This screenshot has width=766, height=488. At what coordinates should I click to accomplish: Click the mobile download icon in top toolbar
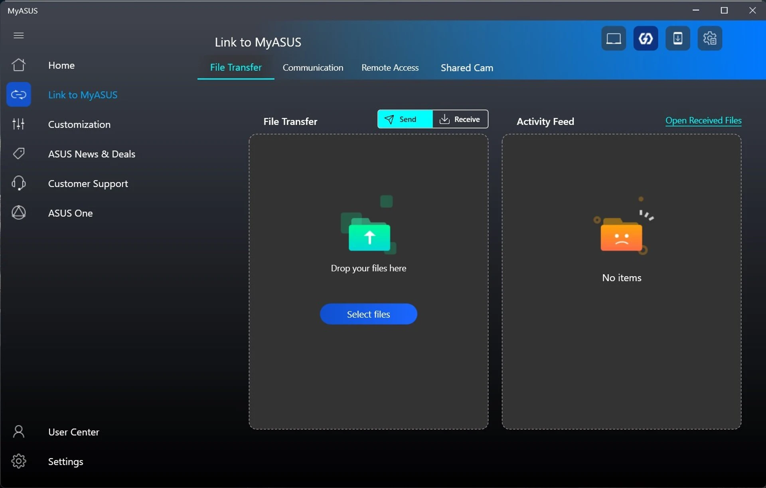tap(677, 39)
